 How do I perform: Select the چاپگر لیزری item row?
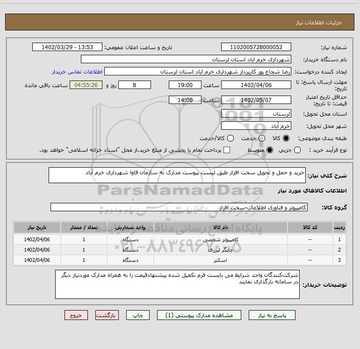(180, 250)
